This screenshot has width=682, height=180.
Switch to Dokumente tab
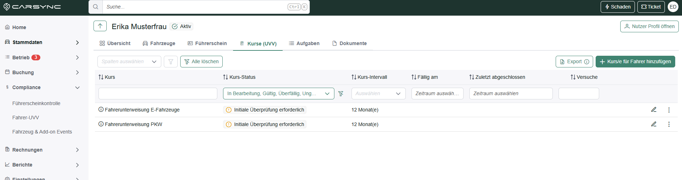pos(349,43)
